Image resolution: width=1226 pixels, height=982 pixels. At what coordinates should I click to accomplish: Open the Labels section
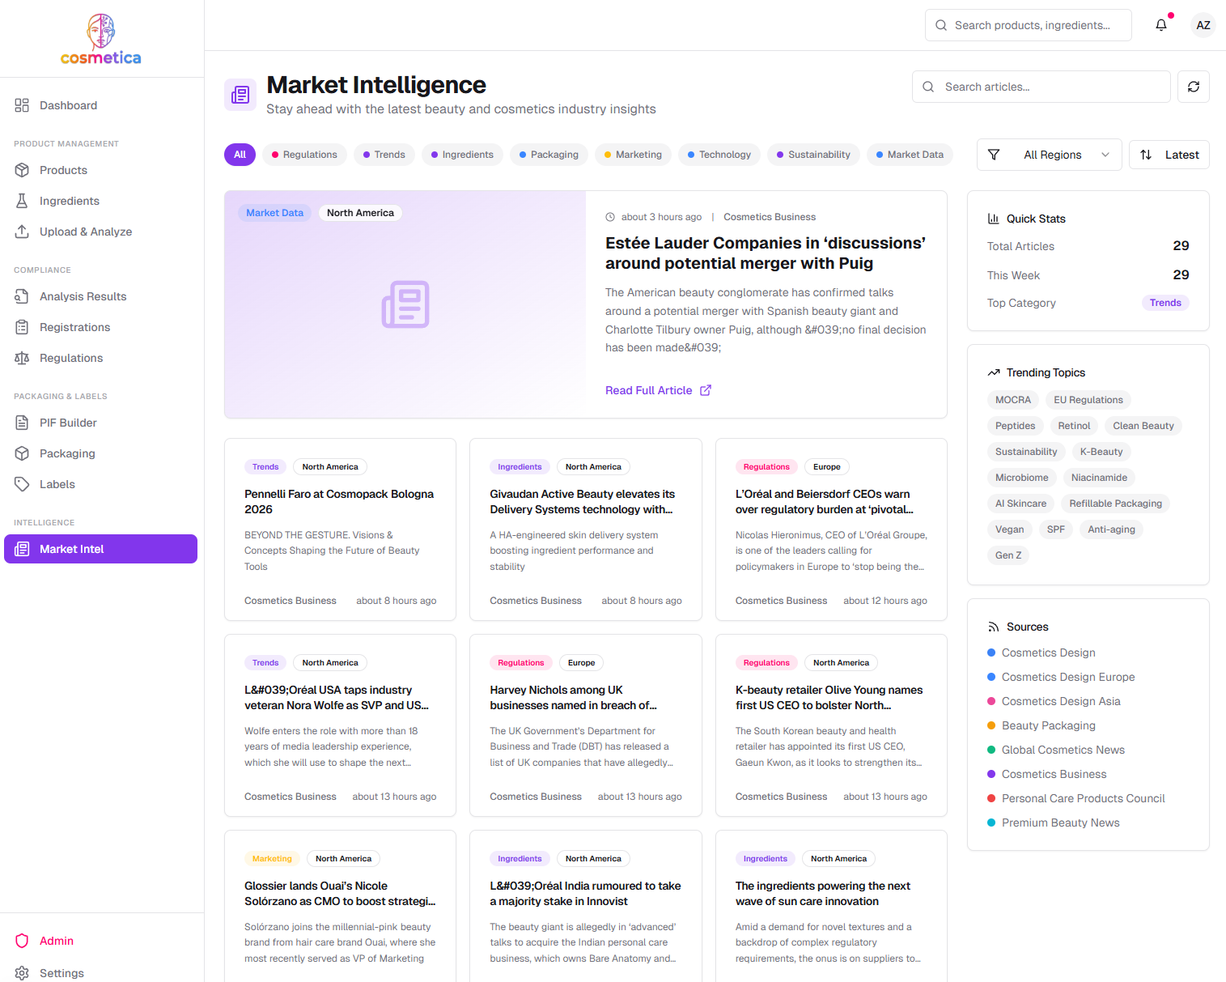pyautogui.click(x=57, y=484)
